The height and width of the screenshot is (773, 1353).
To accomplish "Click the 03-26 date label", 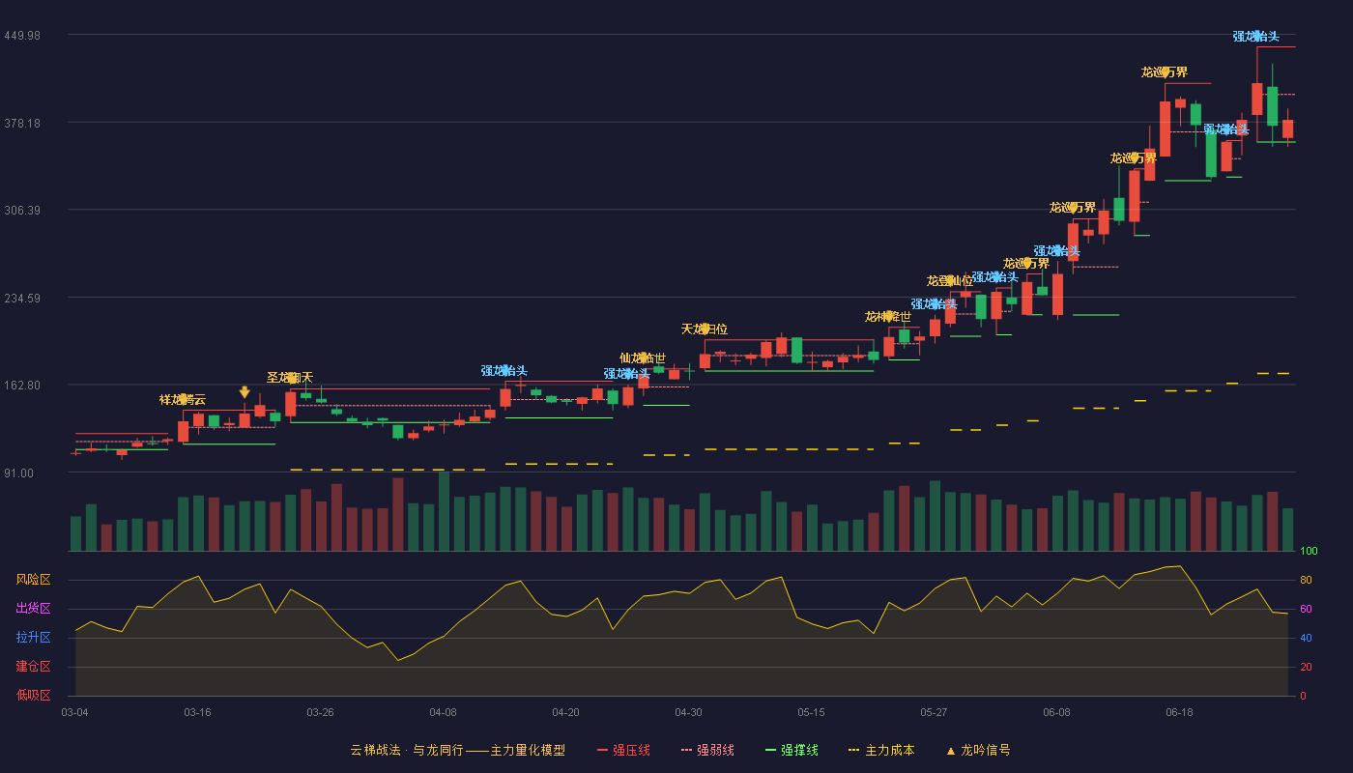I will (320, 712).
